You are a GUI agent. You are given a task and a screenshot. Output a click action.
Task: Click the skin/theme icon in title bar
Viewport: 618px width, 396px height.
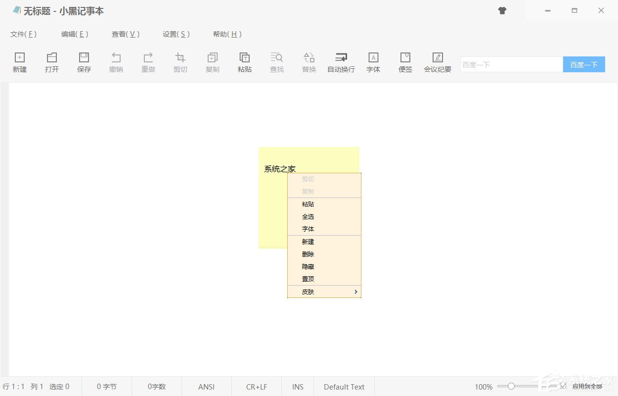click(x=502, y=10)
